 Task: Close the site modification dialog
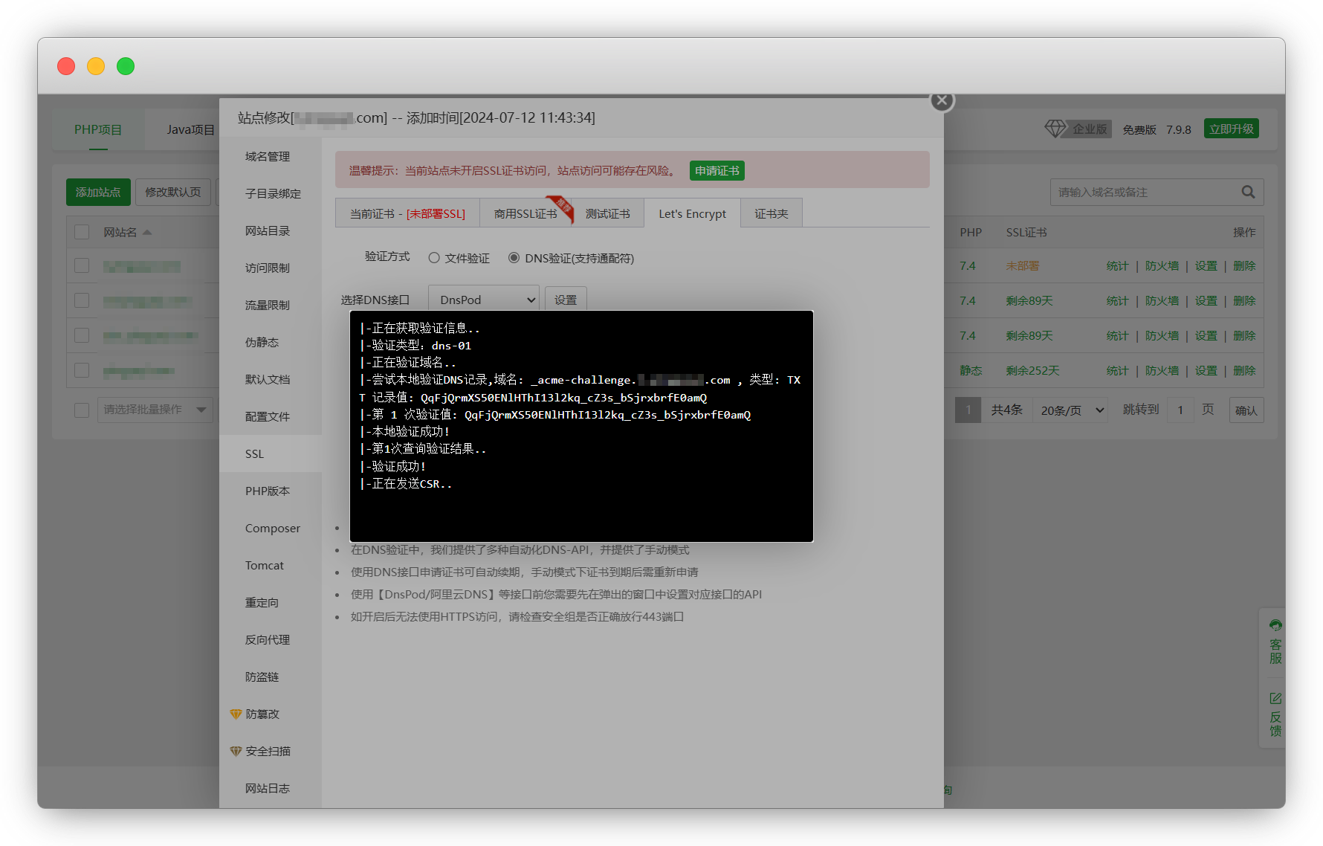point(942,100)
